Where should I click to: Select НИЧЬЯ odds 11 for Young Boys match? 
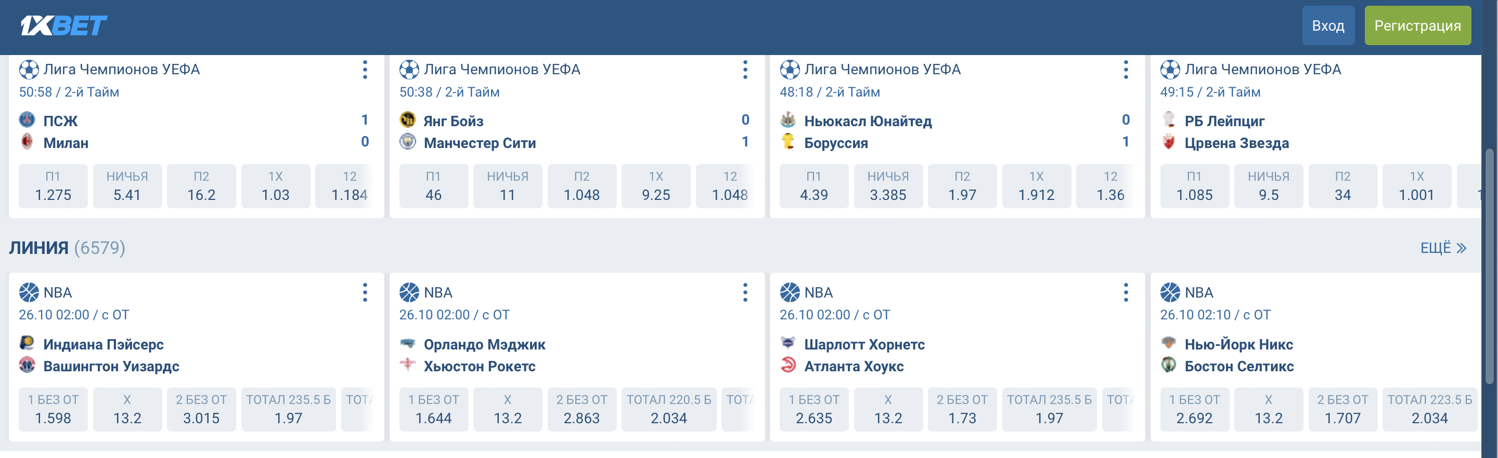pyautogui.click(x=507, y=186)
